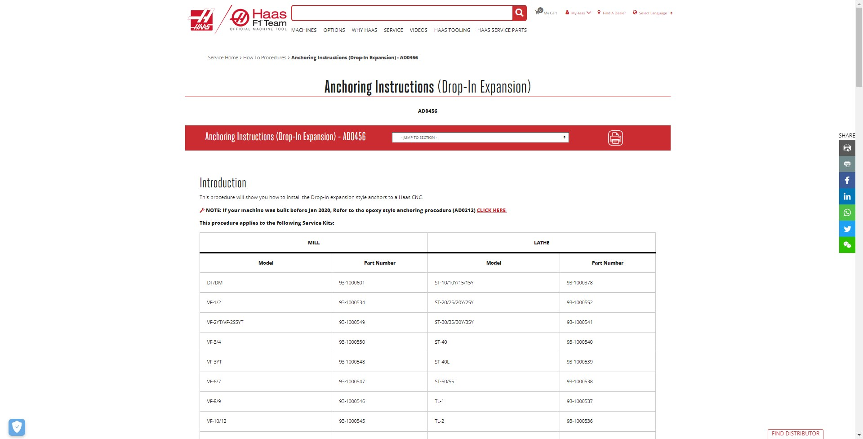Open the Jump To Section dropdown
863x439 pixels.
(480, 137)
